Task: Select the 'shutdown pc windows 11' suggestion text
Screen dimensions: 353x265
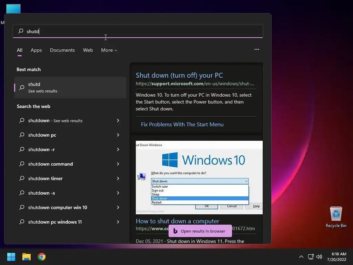Action: click(55, 222)
